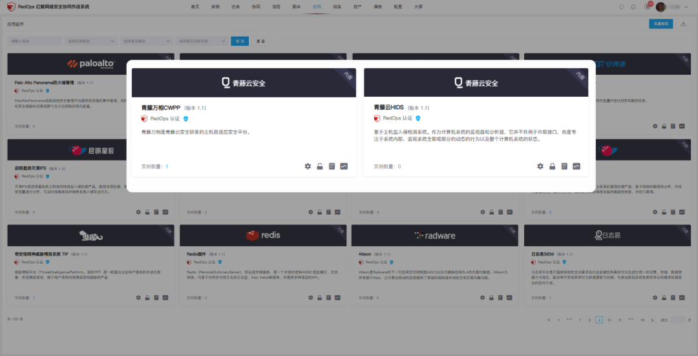Open settings gear on 青藤万相CWPP card
The image size is (698, 356).
pyautogui.click(x=308, y=166)
